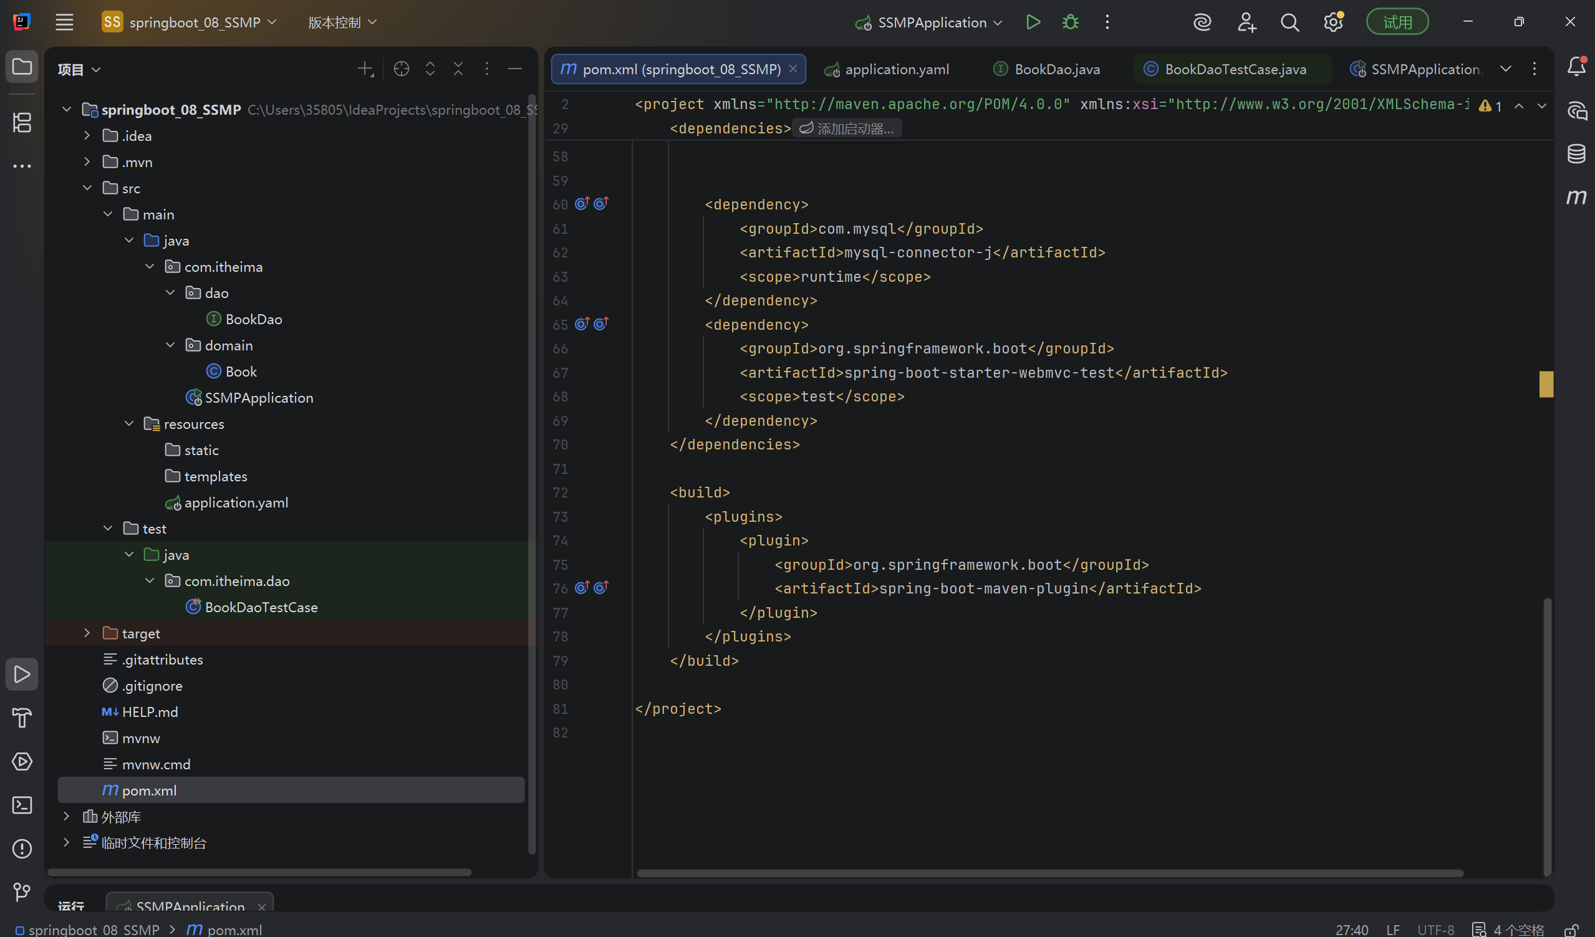This screenshot has width=1595, height=937.
Task: Click the locate-file crosshair icon
Action: coord(402,69)
